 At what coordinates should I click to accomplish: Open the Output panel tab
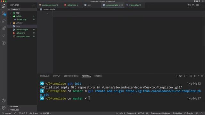click(x=57, y=76)
